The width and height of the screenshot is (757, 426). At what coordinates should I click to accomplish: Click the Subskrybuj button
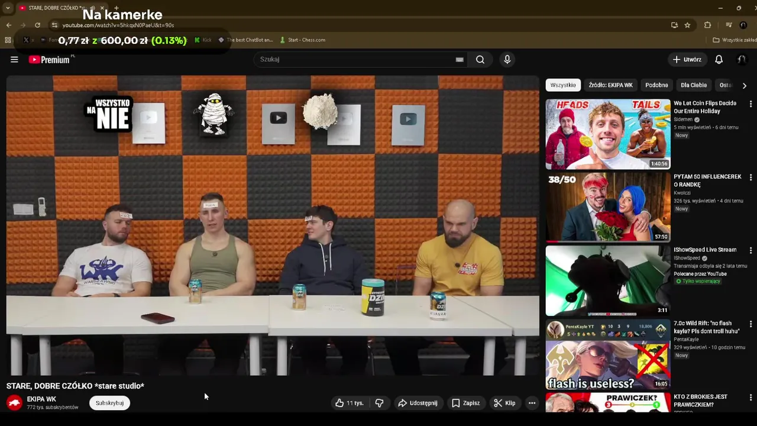[109, 403]
